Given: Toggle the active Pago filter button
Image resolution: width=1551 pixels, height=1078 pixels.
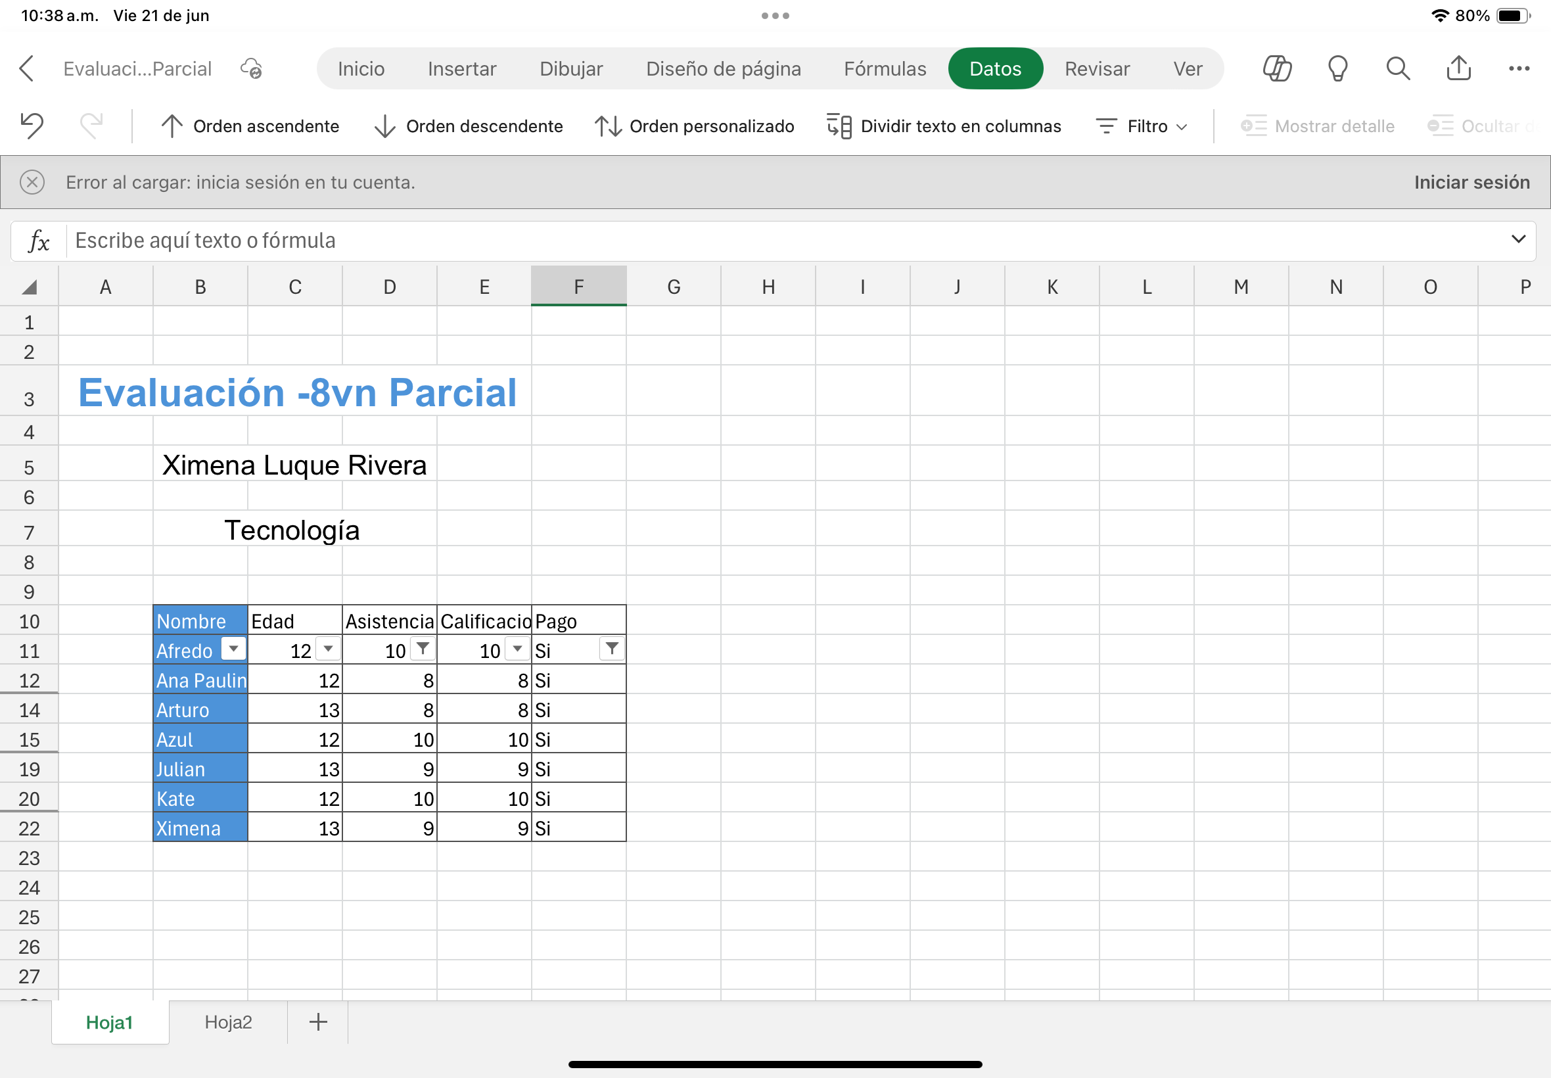Looking at the screenshot, I should tap(612, 649).
